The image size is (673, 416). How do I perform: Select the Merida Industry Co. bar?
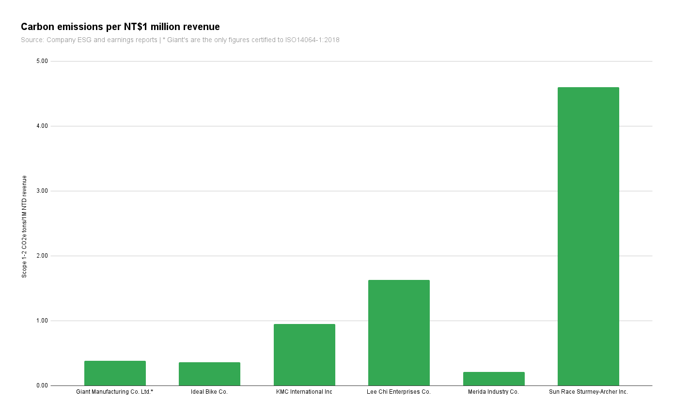[494, 379]
